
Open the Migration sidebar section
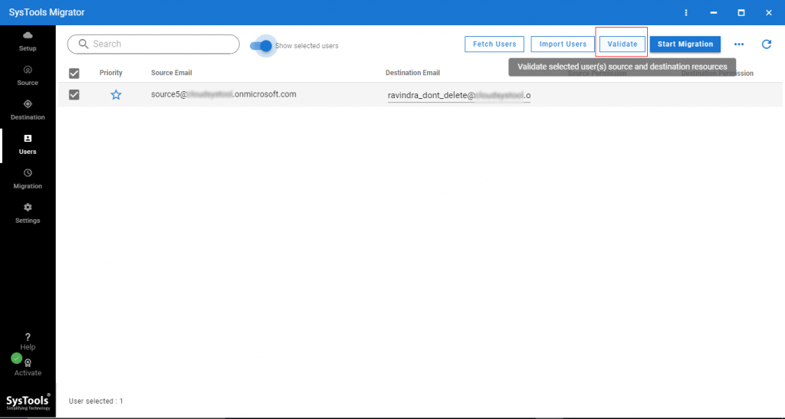click(28, 179)
